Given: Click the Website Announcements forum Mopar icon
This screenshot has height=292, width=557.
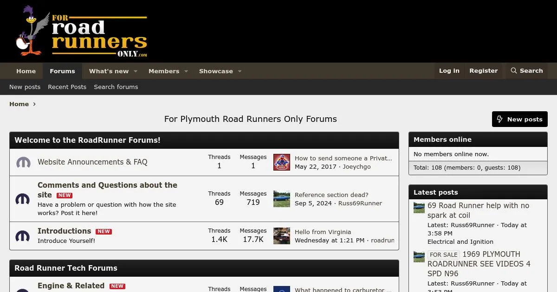Looking at the screenshot, I should (23, 163).
